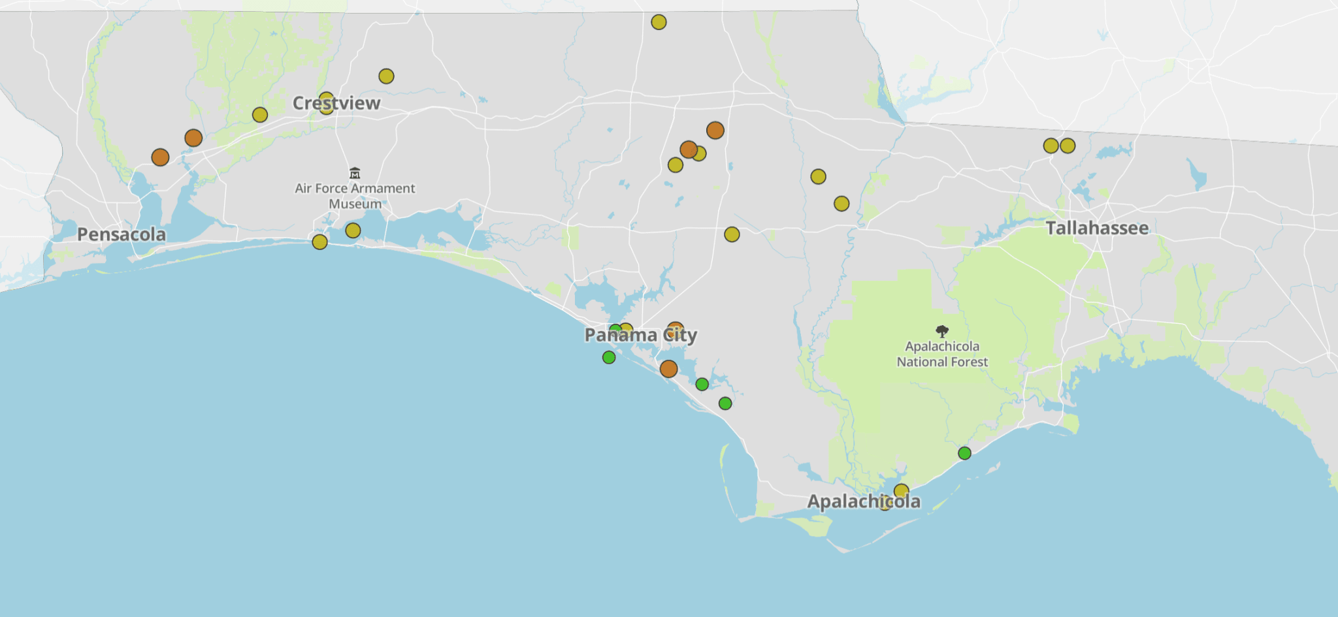1338x617 pixels.
Task: Select the yellow marker above 'Panama' in the Panama City label
Action: (626, 330)
